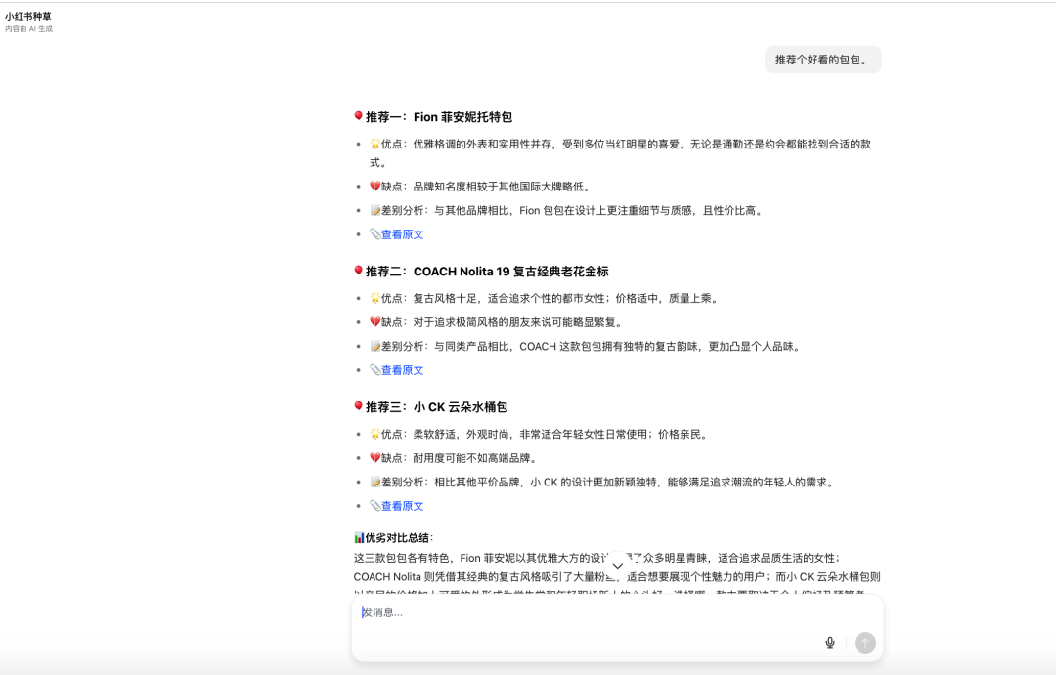Open 查看原文 link under COACH Nolita 19
The image size is (1056, 675).
(402, 370)
